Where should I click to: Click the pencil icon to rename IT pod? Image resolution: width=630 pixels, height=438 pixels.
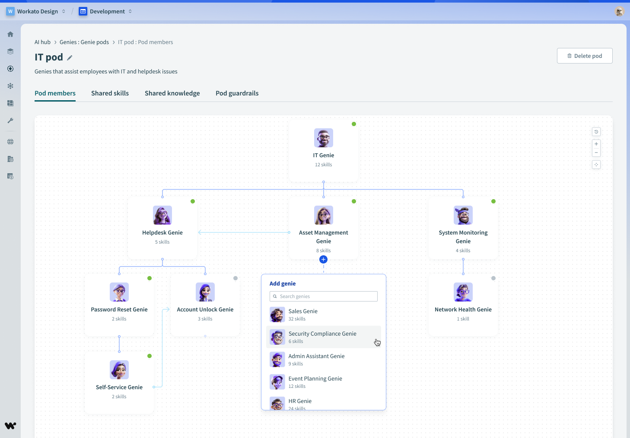[x=70, y=57]
